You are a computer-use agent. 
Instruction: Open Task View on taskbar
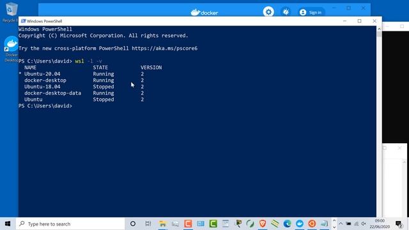(x=148, y=224)
